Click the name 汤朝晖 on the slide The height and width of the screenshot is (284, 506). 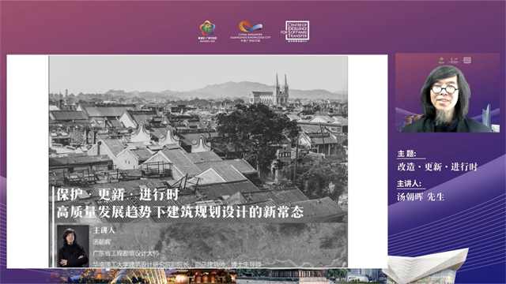pyautogui.click(x=102, y=242)
